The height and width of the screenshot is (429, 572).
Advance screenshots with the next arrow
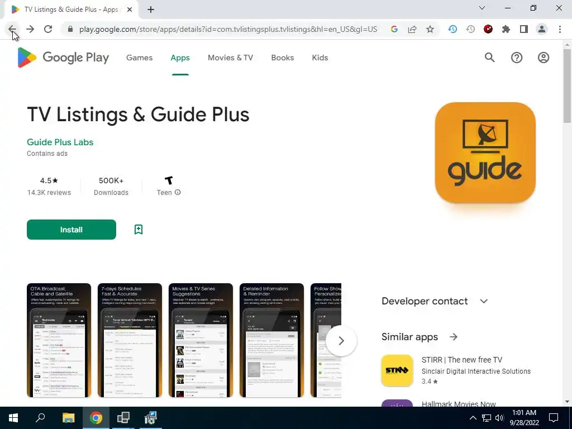(341, 341)
